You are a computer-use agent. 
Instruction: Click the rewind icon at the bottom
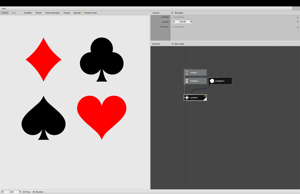click(34, 192)
